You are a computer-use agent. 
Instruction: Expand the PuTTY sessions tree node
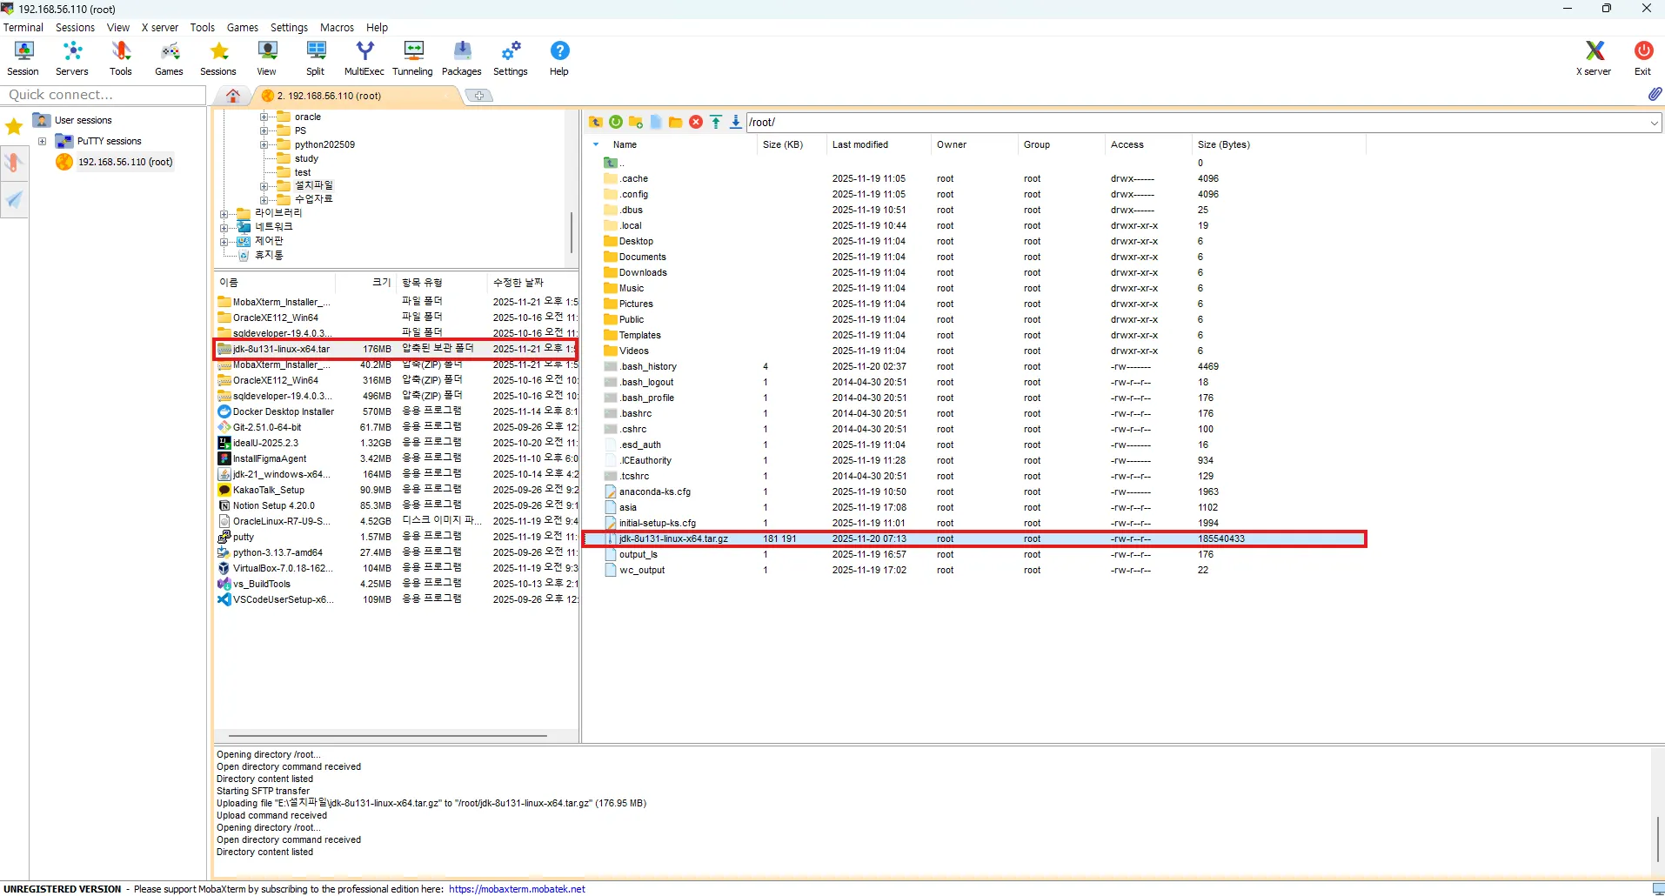click(42, 141)
